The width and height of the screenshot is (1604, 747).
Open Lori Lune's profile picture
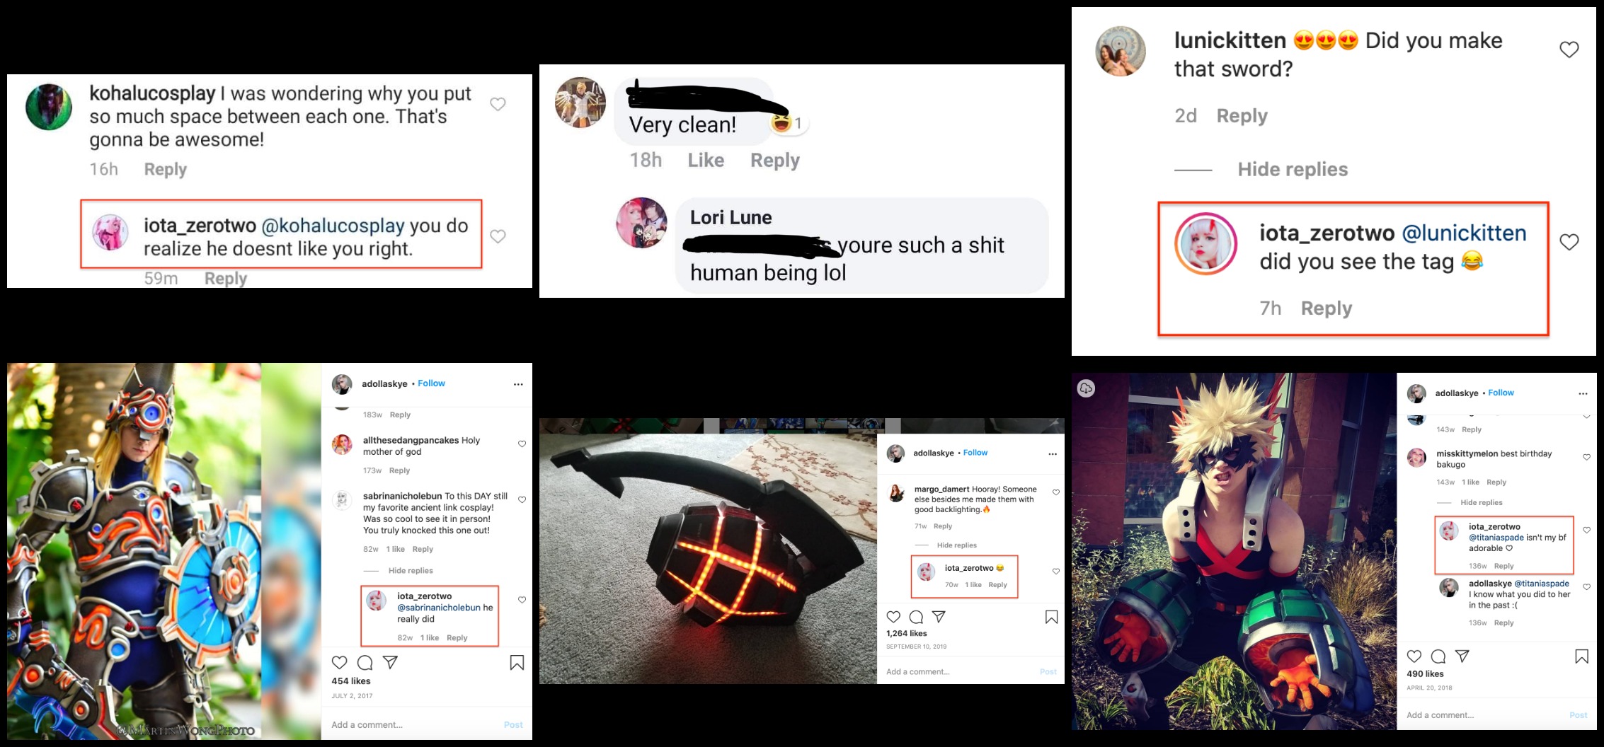pyautogui.click(x=641, y=223)
